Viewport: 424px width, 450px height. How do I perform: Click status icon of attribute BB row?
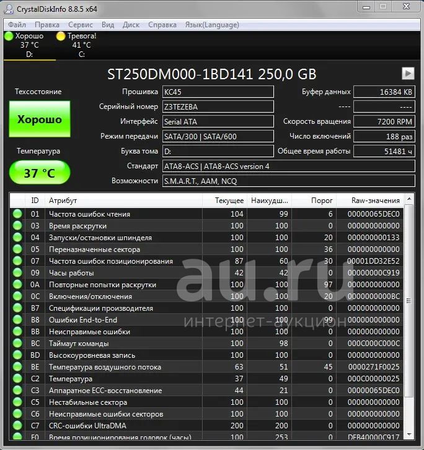[17, 332]
